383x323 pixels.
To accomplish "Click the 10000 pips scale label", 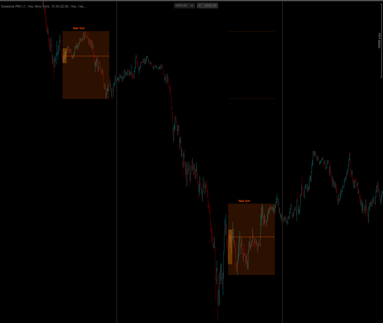I will click(379, 41).
